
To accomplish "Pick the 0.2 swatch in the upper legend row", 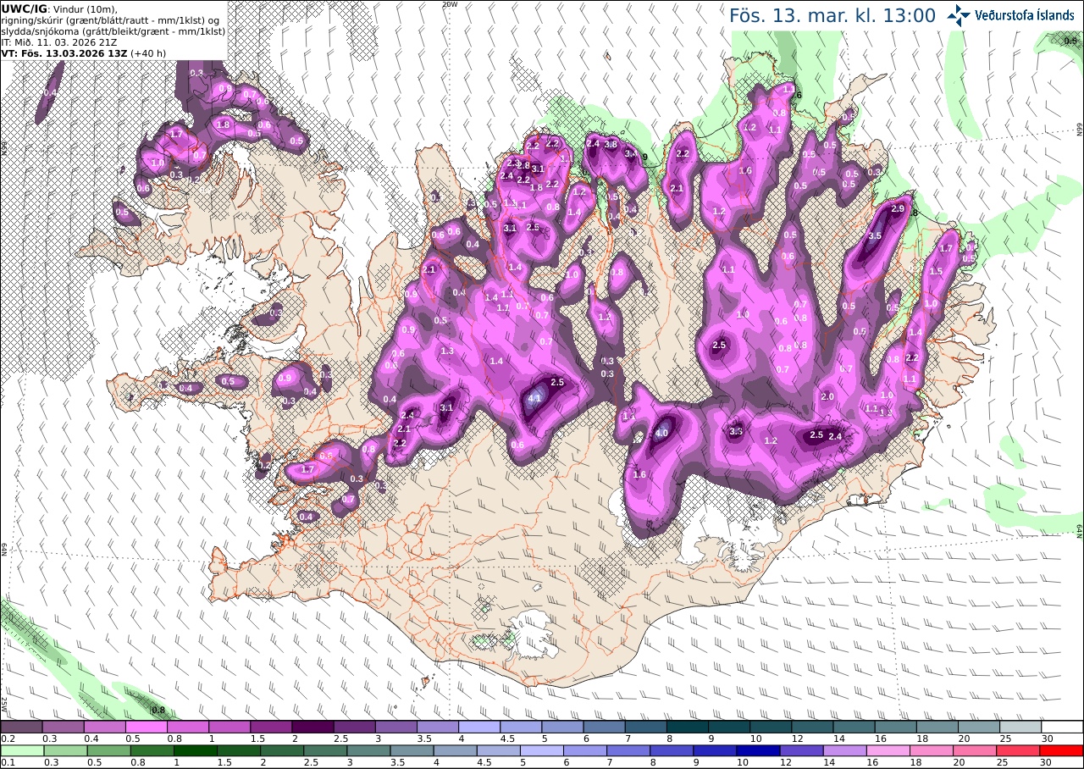I will coord(21,727).
